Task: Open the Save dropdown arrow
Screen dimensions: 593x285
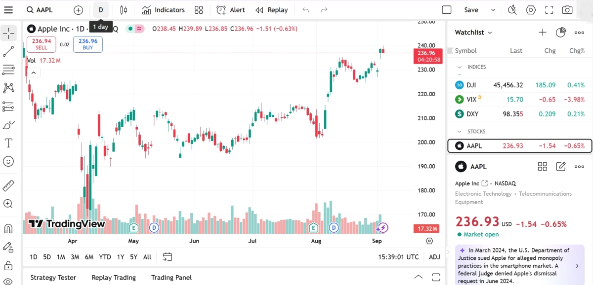Action: [x=493, y=10]
